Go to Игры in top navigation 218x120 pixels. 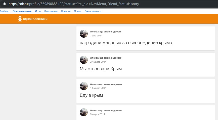click(38, 11)
